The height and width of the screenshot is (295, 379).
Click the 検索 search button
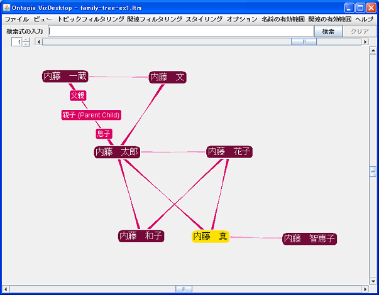[328, 31]
